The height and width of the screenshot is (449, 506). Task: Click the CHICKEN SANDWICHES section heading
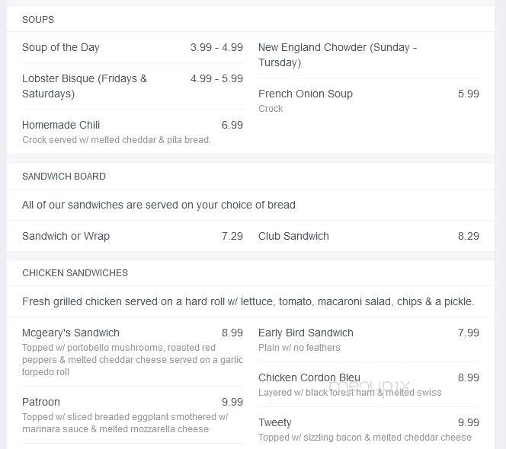75,273
